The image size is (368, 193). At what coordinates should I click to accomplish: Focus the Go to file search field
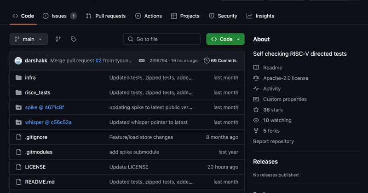coord(162,39)
